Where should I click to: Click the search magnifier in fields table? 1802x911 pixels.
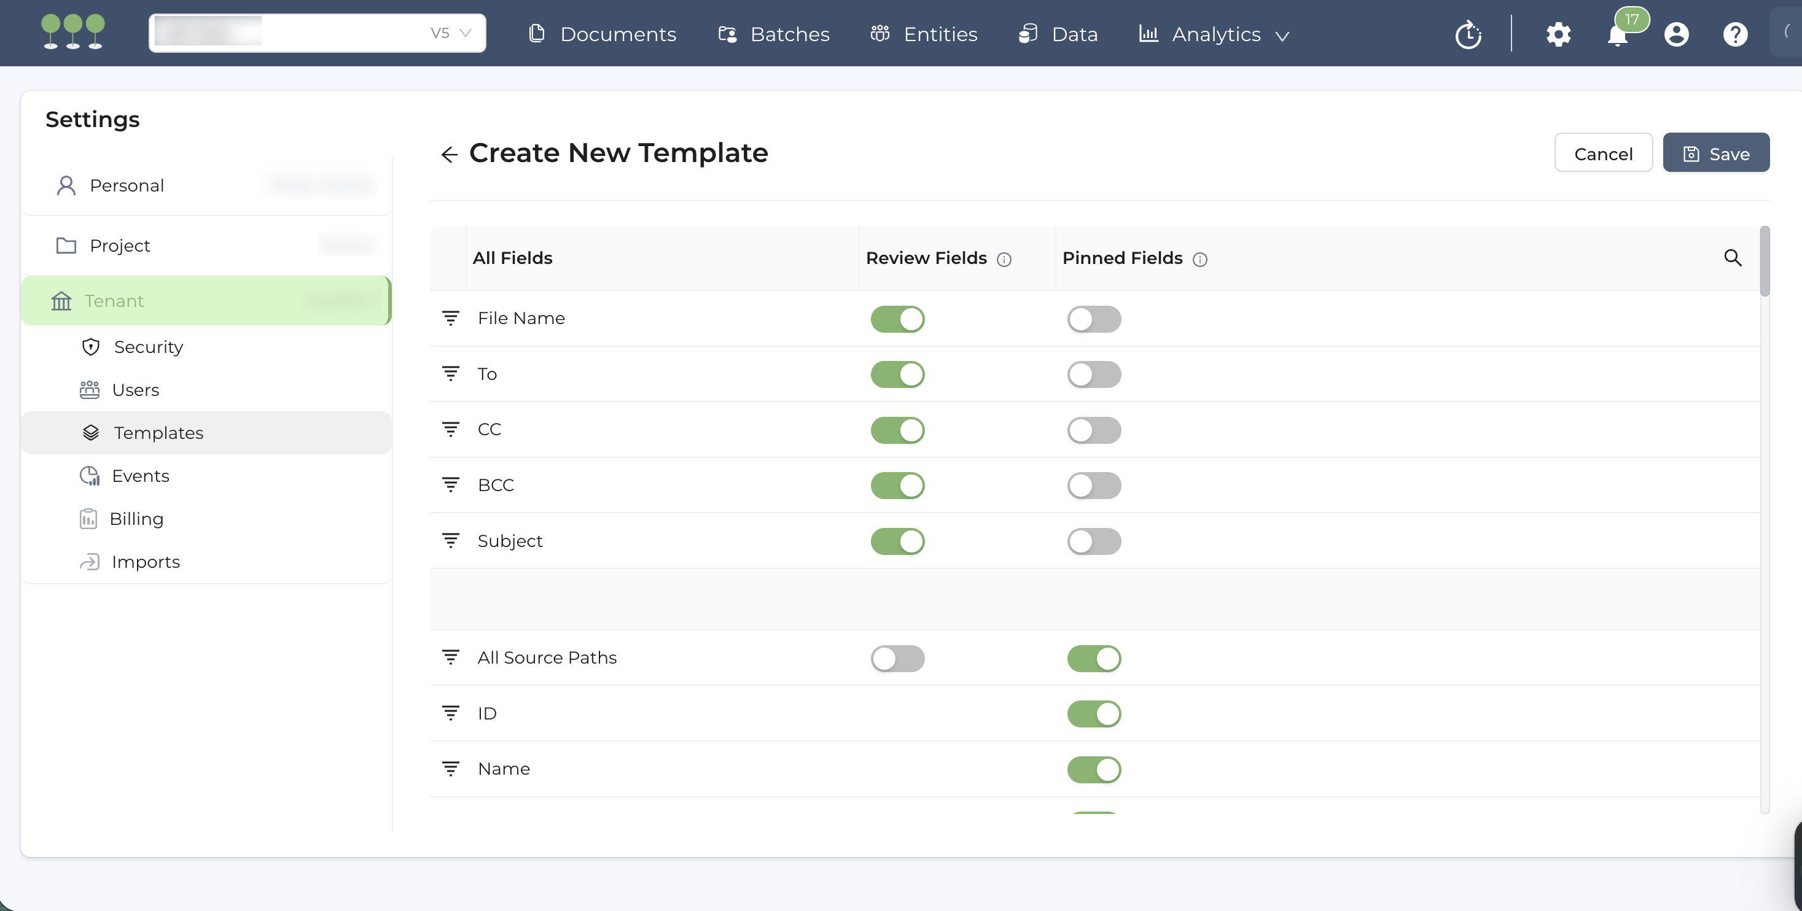tap(1732, 258)
